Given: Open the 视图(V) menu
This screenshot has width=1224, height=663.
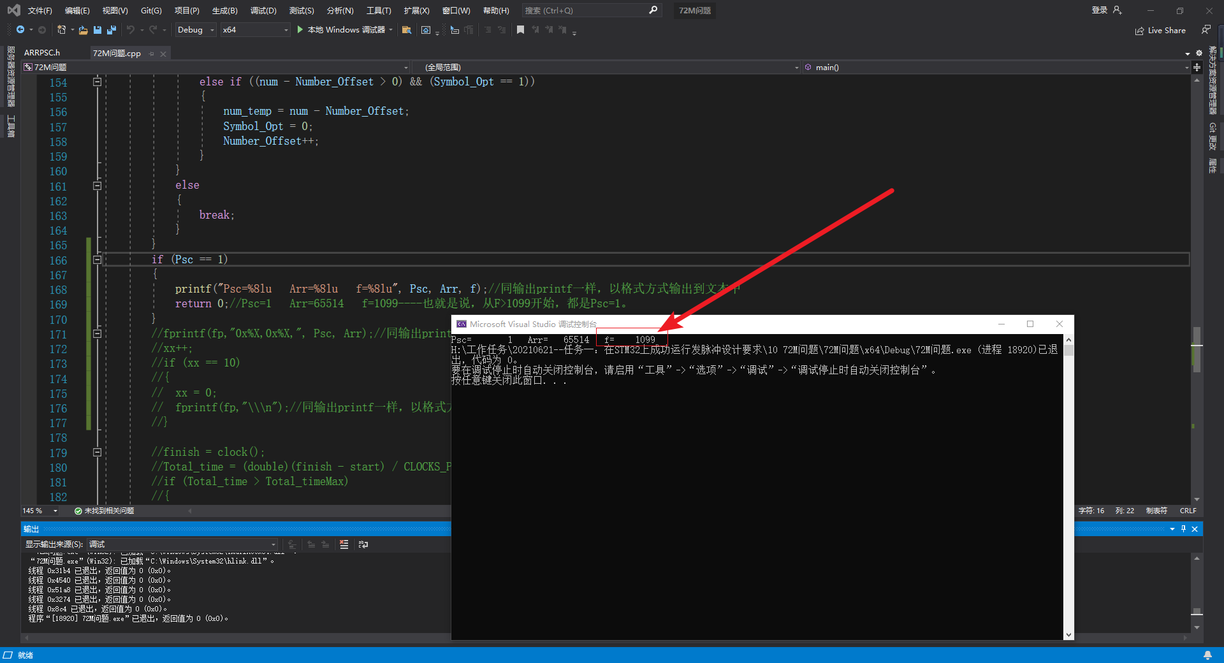Looking at the screenshot, I should click(115, 10).
